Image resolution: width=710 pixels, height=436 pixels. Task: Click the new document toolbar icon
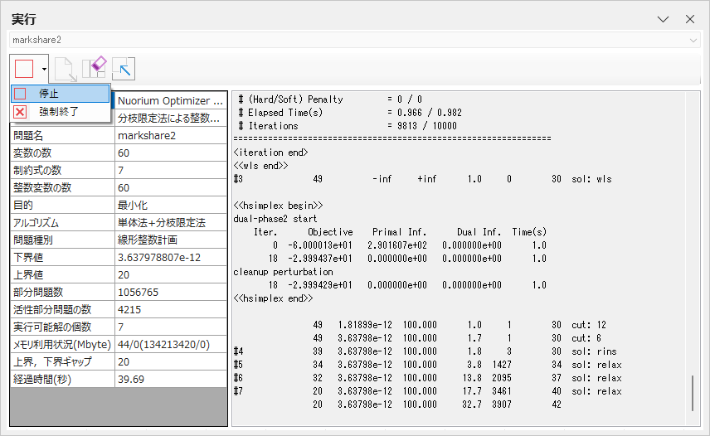point(66,69)
